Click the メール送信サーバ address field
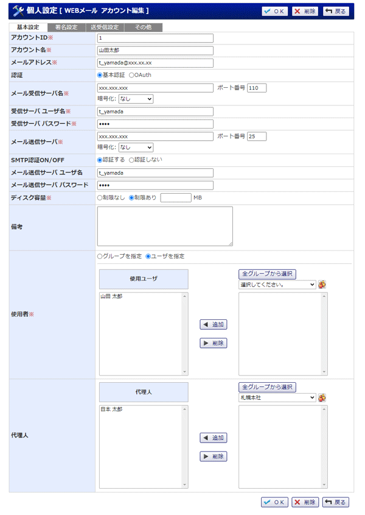 (x=155, y=137)
